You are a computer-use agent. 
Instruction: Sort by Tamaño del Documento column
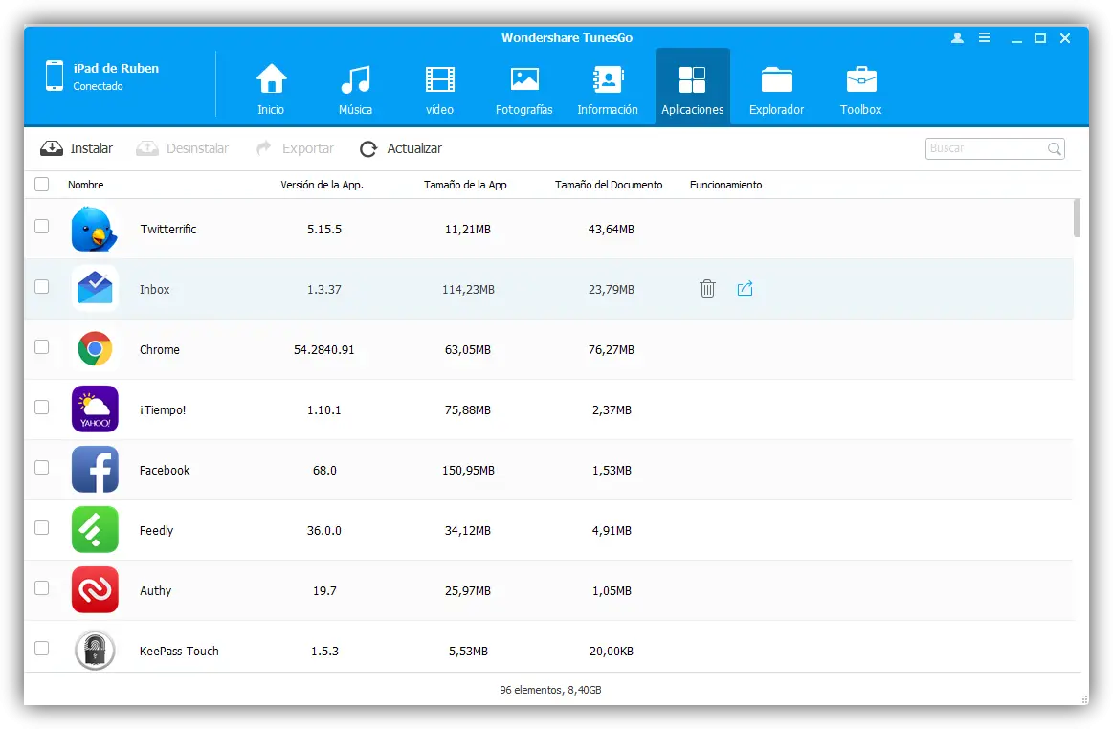pyautogui.click(x=609, y=185)
